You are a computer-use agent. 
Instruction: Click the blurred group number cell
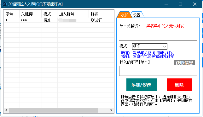point(67,20)
